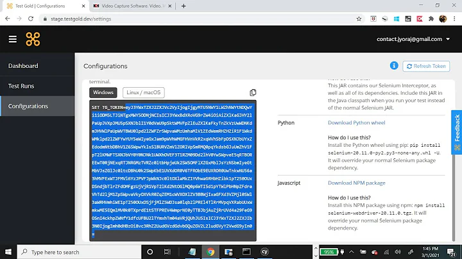Click the blue Windows-squares extension icon

point(397,19)
